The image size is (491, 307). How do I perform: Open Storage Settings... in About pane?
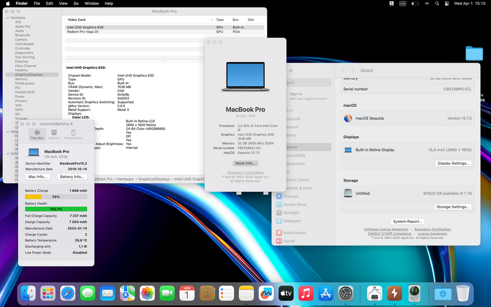click(x=453, y=207)
